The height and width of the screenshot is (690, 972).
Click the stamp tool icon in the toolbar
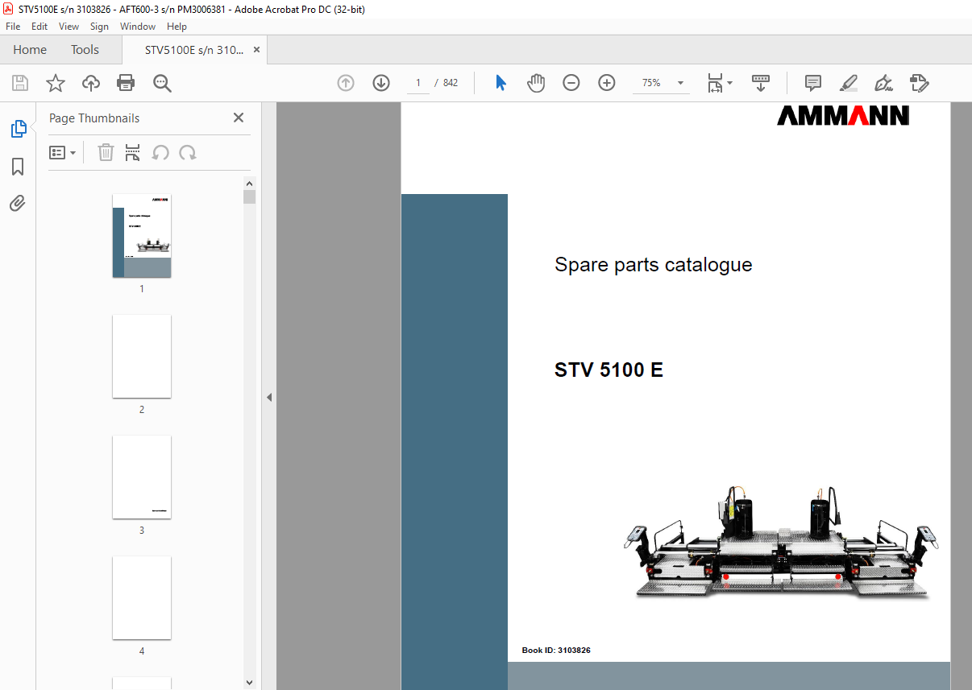(920, 83)
